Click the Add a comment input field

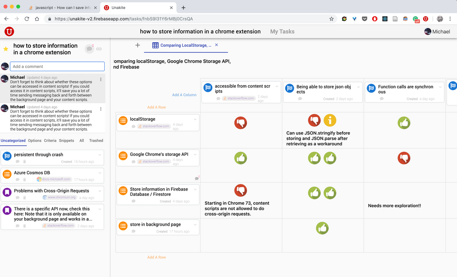57,66
